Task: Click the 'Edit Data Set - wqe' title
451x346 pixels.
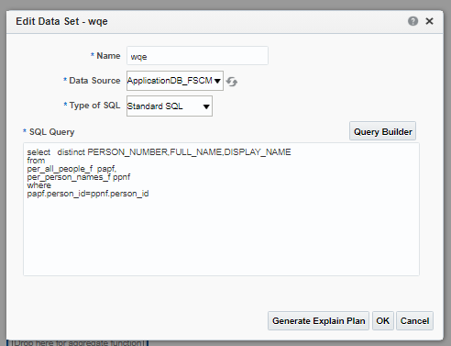Action: [x=61, y=21]
